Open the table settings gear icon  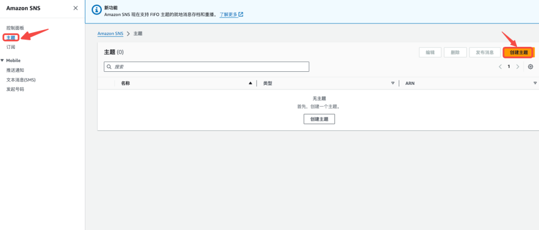point(531,67)
